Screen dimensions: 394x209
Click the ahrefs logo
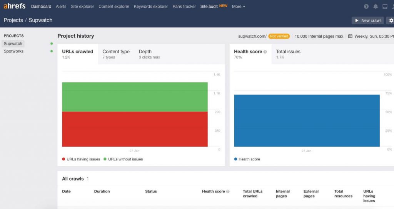tap(15, 6)
